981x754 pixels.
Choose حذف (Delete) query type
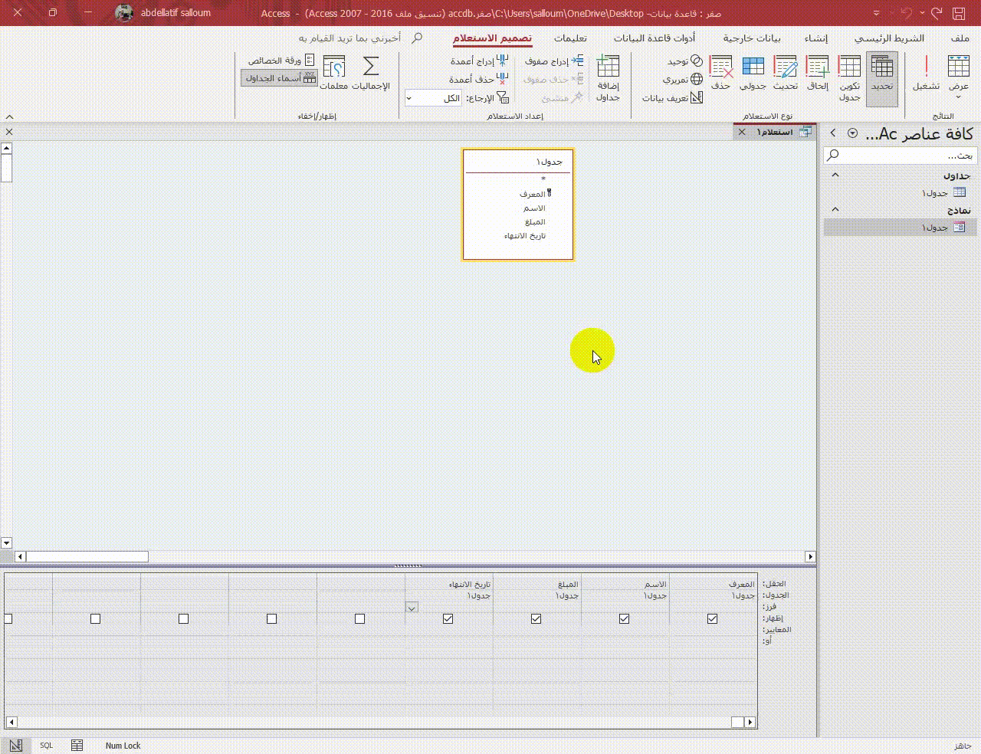click(720, 74)
